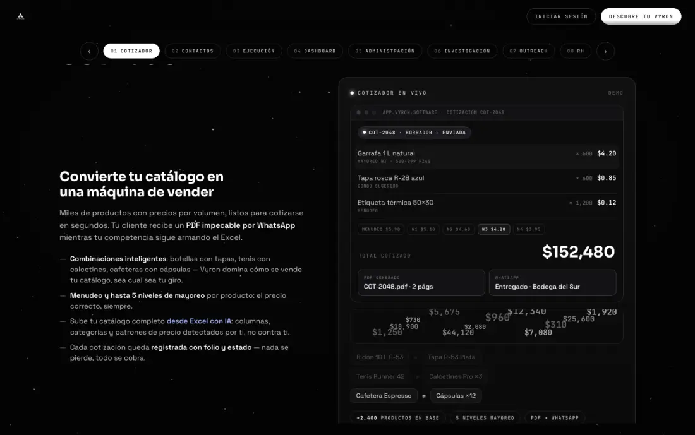The width and height of the screenshot is (695, 435).
Task: Click the Vyron logo icon
Action: (20, 16)
